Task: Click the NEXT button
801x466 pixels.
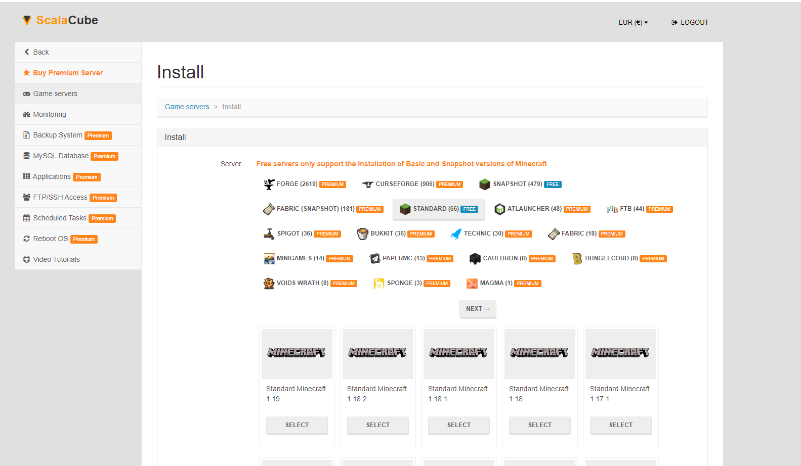Action: [x=478, y=309]
